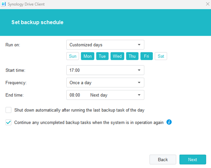
Task: Click the shut down automatically option label
Action: (x=79, y=110)
